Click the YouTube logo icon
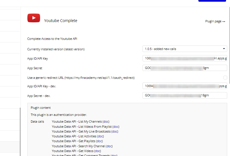230x156 pixels. pos(34,18)
